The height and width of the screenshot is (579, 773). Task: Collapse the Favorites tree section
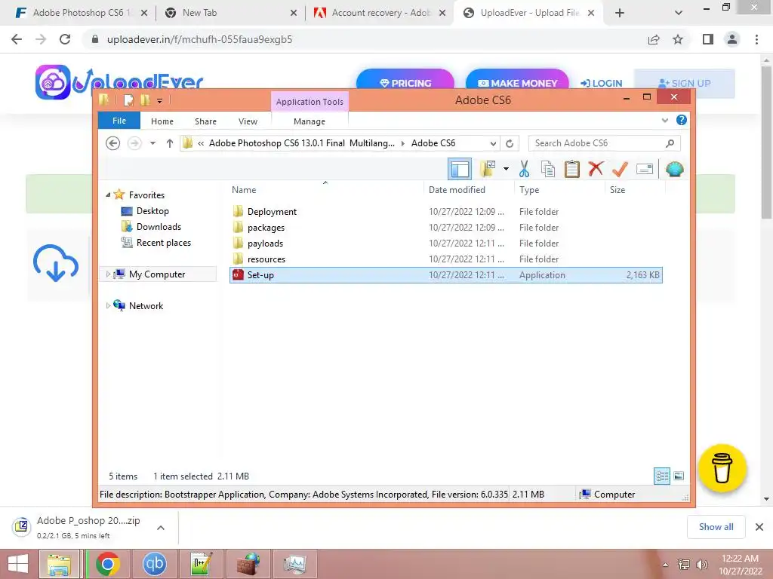(108, 195)
